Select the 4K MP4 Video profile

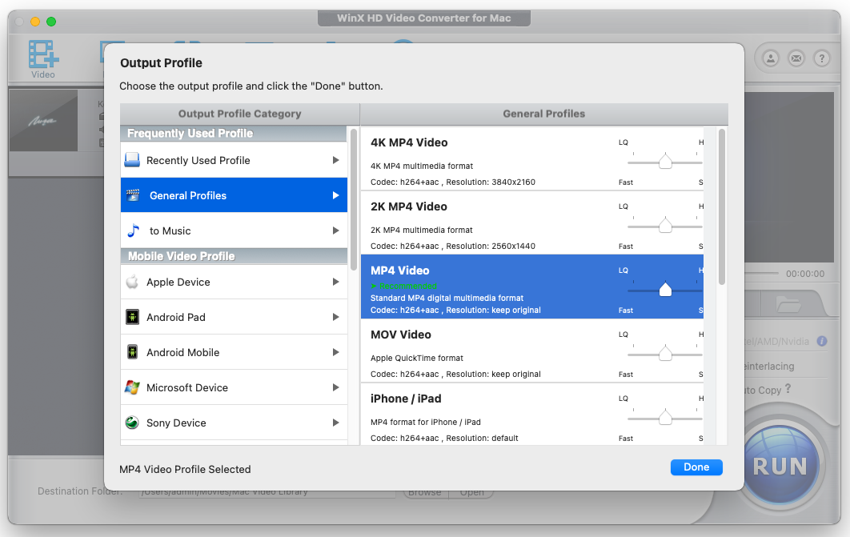[480, 158]
